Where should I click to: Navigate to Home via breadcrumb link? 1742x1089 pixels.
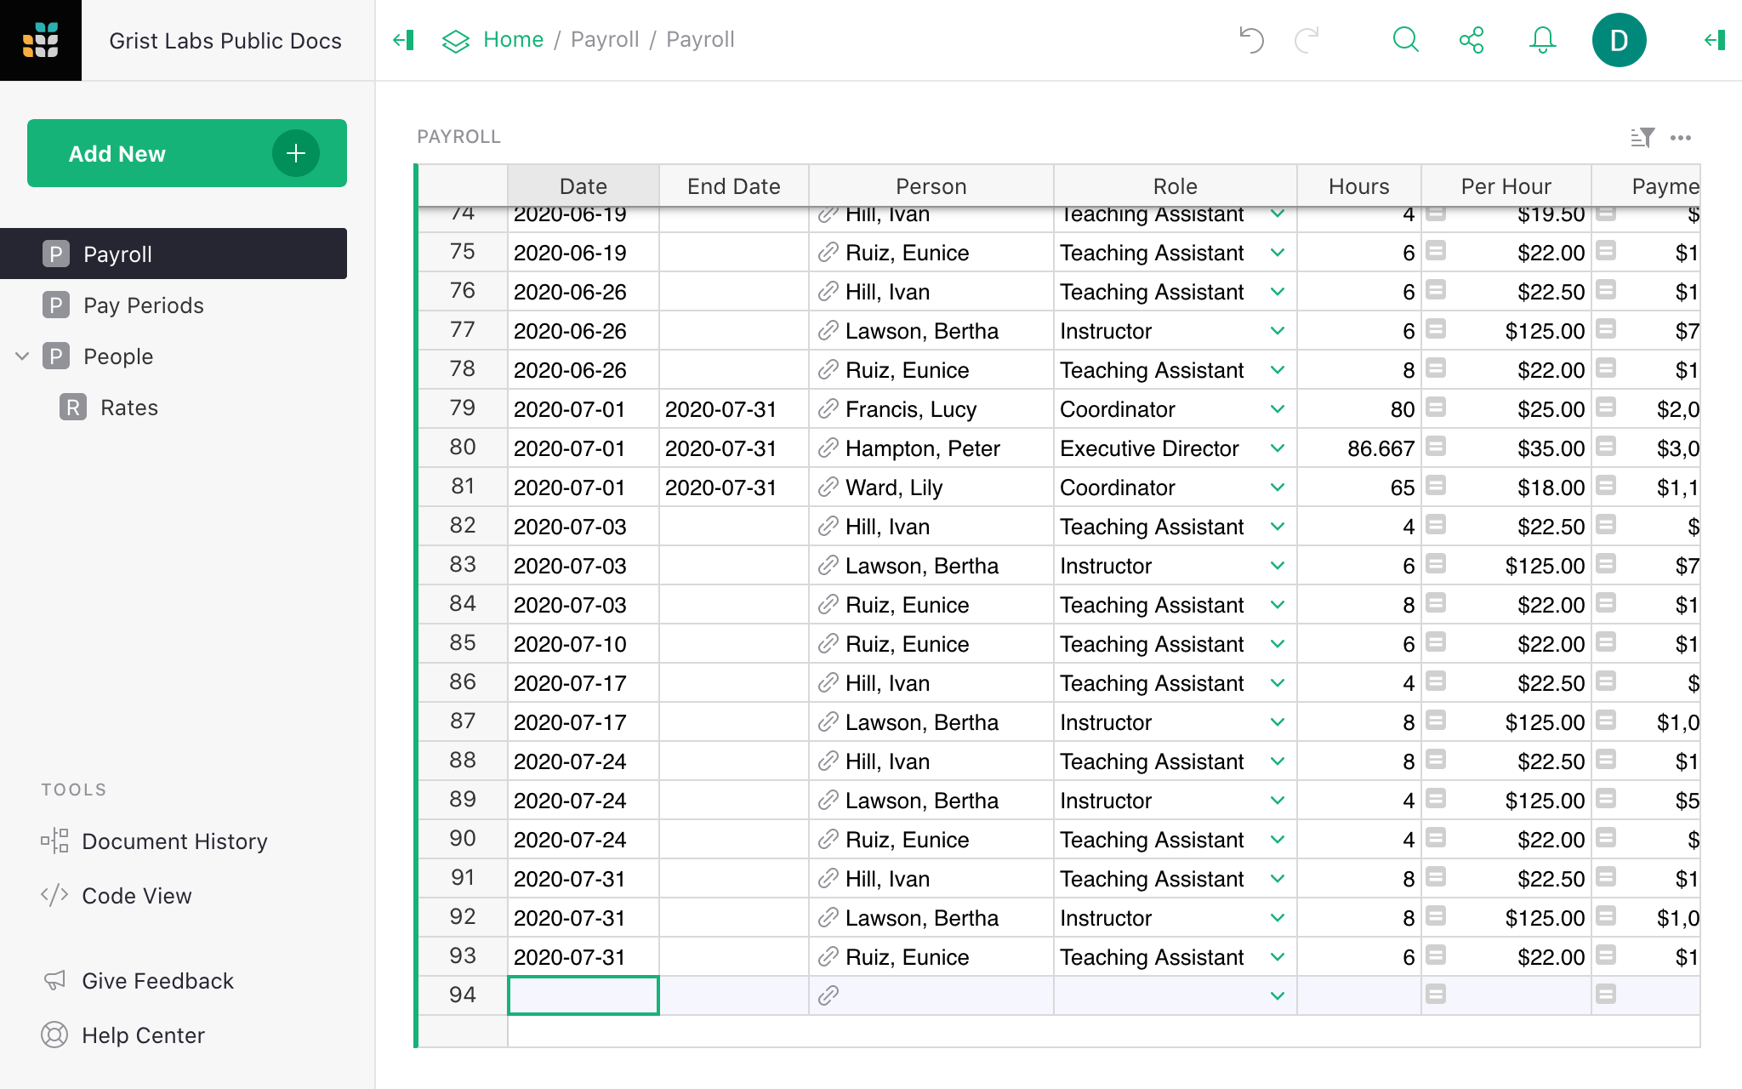tap(513, 39)
